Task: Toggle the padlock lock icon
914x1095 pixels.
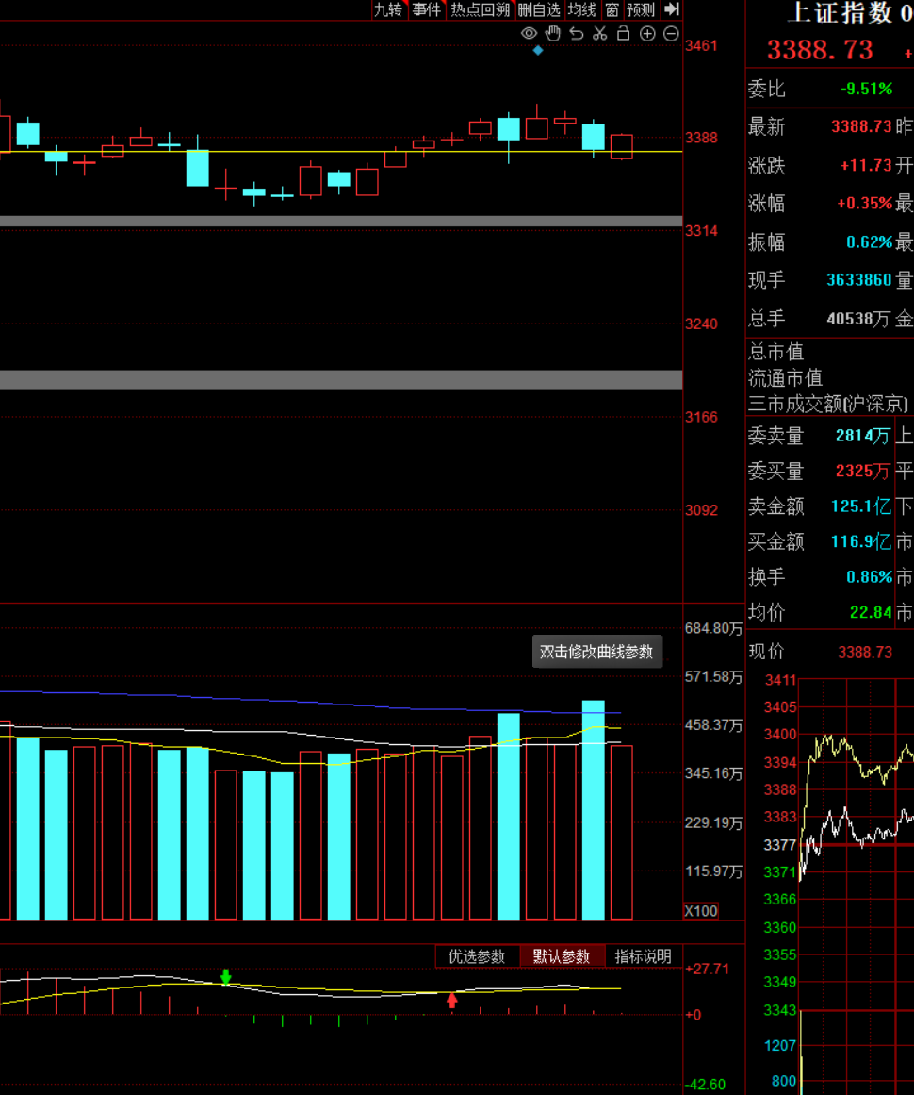Action: coord(624,33)
